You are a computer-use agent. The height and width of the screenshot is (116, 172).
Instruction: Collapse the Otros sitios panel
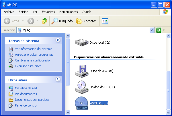pos(58,79)
